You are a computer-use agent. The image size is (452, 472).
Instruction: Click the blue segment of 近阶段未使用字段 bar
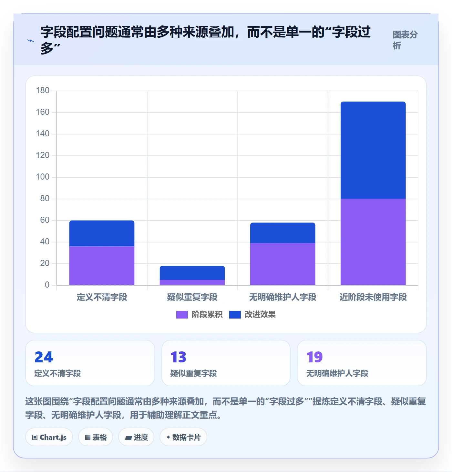tap(373, 150)
